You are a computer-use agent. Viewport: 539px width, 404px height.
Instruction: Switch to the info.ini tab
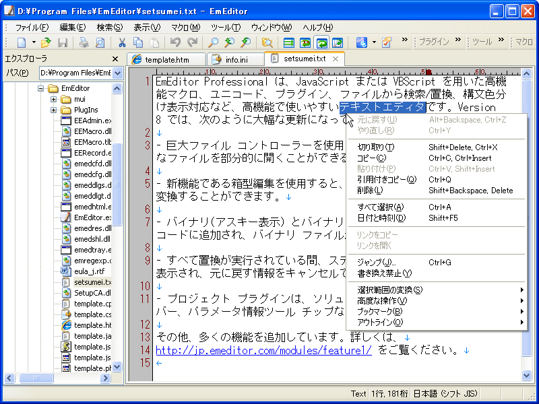click(x=235, y=59)
